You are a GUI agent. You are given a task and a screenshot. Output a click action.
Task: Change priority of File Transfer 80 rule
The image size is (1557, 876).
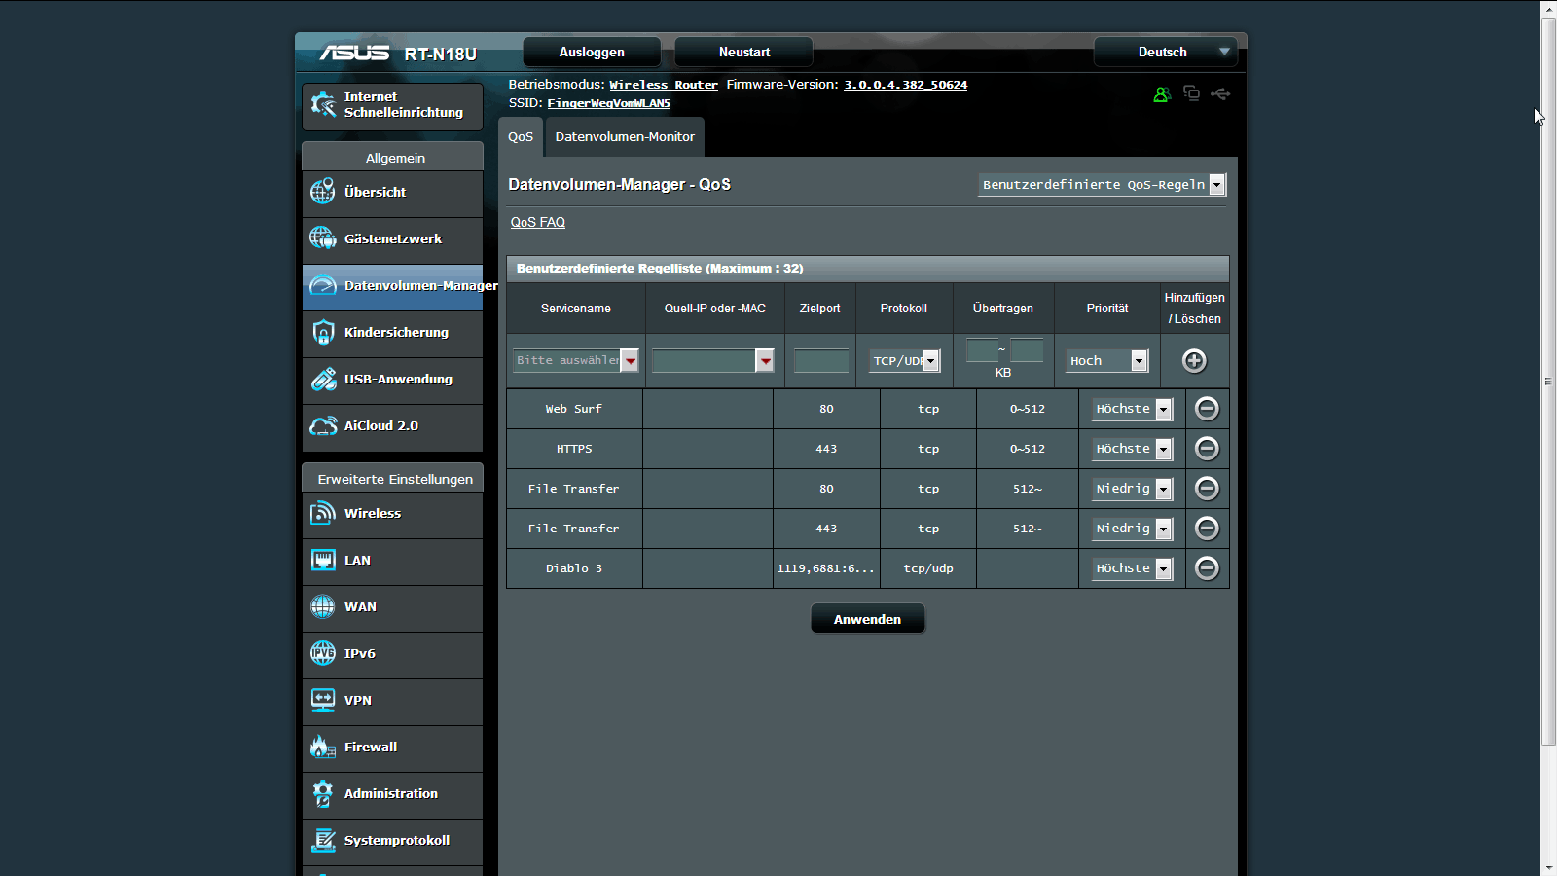1133,489
